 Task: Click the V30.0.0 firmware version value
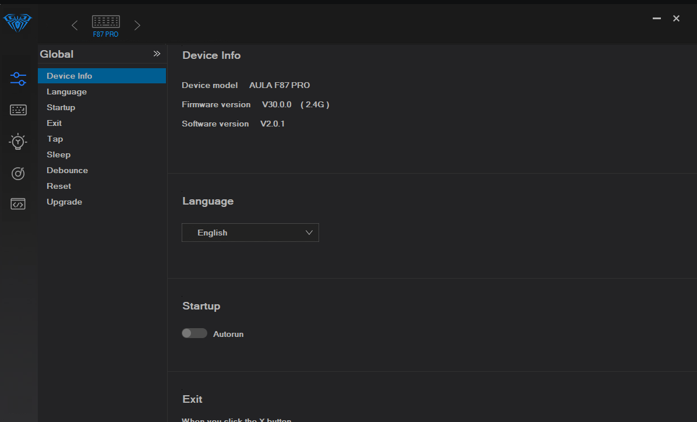277,104
